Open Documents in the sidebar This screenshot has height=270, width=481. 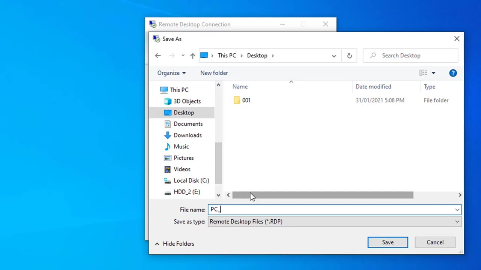click(x=188, y=124)
